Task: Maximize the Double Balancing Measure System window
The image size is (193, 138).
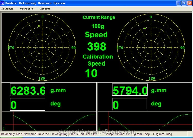Action: tap(183, 3)
